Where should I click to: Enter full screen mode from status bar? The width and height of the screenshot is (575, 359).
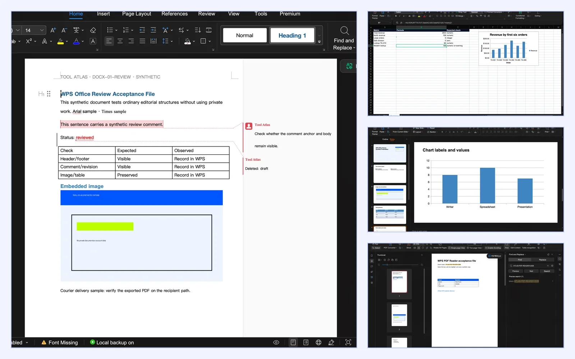(348, 342)
